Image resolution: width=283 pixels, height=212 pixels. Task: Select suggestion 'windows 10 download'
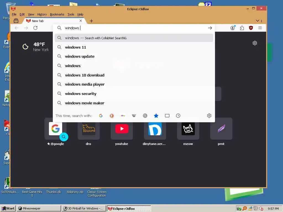(x=134, y=75)
